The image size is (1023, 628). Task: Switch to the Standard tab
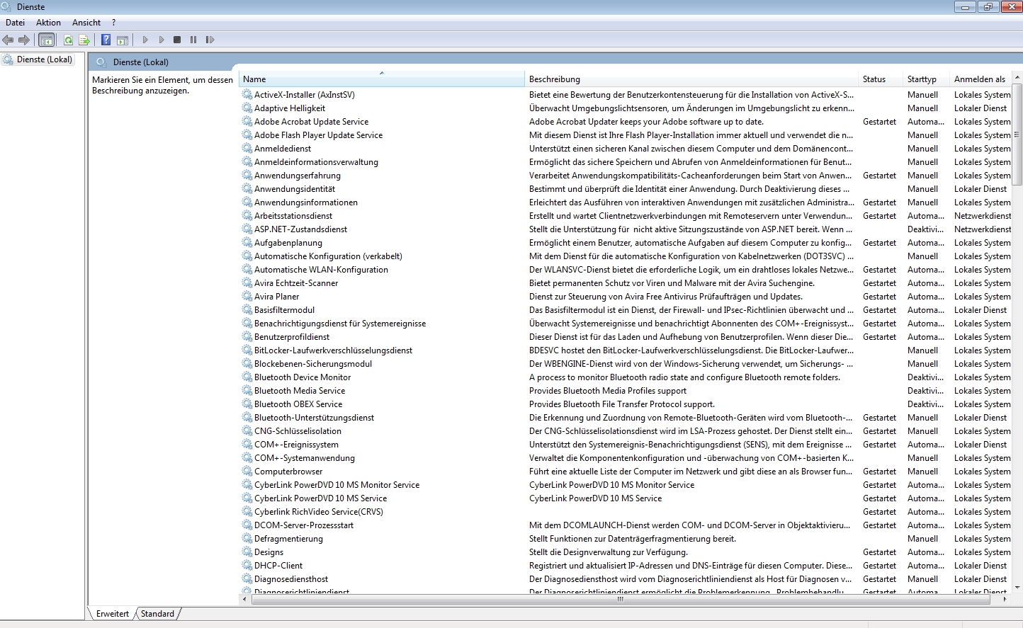click(x=157, y=614)
